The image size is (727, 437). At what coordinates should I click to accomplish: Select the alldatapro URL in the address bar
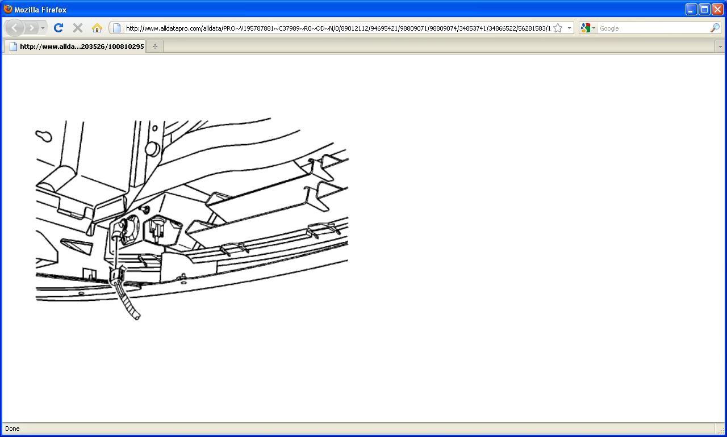pos(338,28)
